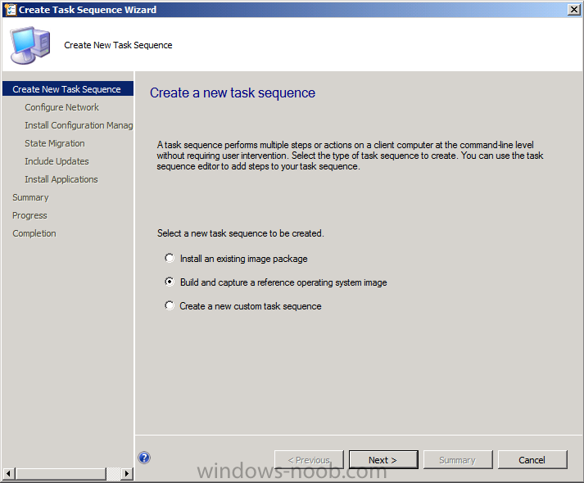Open the Include Updates step
Viewport: 584px width, 483px height.
(x=57, y=161)
